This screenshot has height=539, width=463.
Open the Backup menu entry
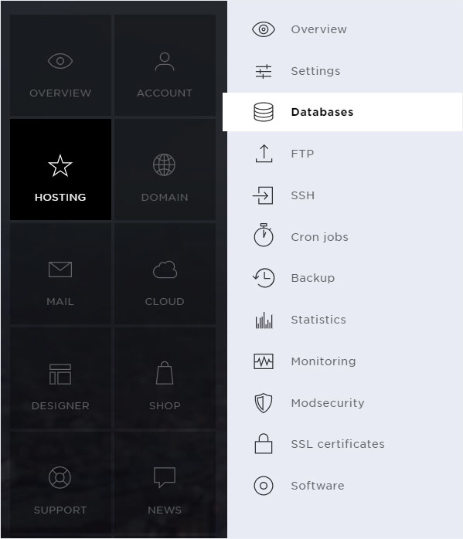tap(342, 278)
